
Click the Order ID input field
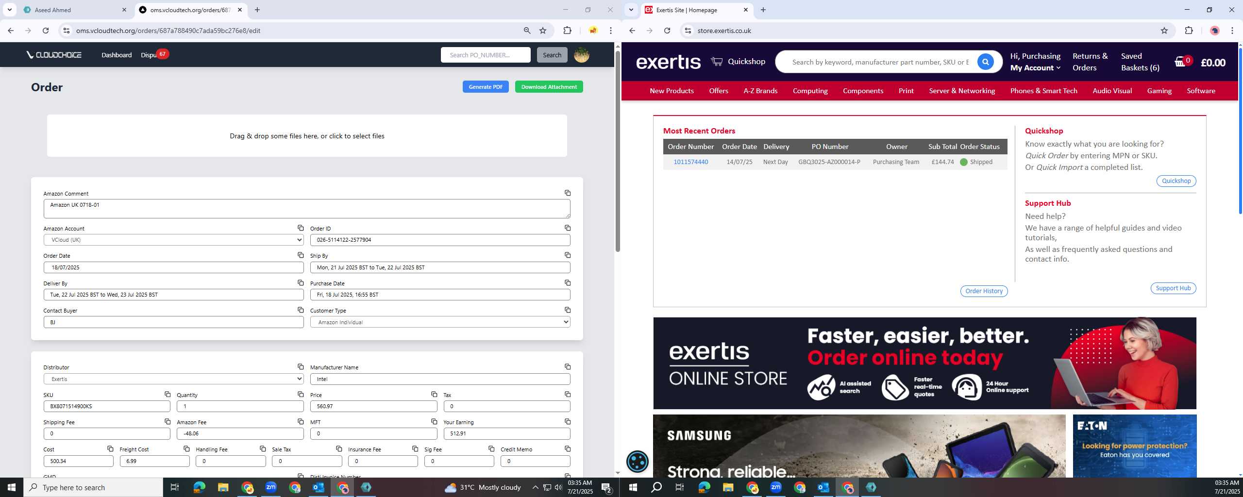click(440, 240)
